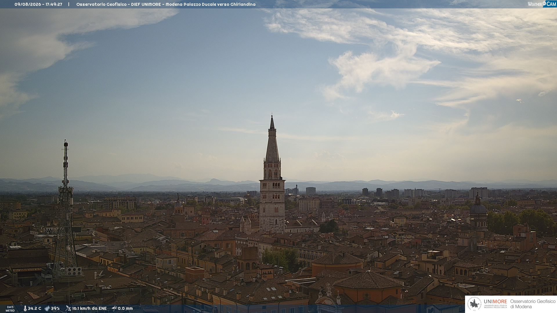The image size is (557, 313).
Task: Click the UNIMORE wordmark text
Action: 495,302
